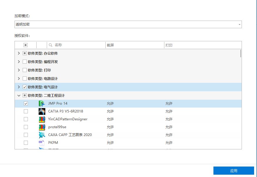Click 打印 允许 value for protel99se

[x=169, y=127]
